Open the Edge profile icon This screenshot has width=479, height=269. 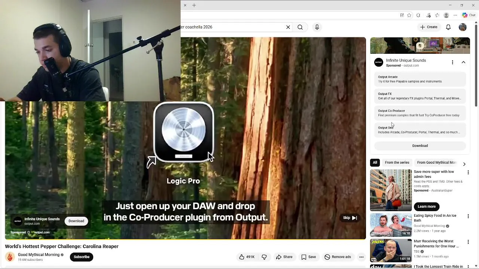coord(446,15)
